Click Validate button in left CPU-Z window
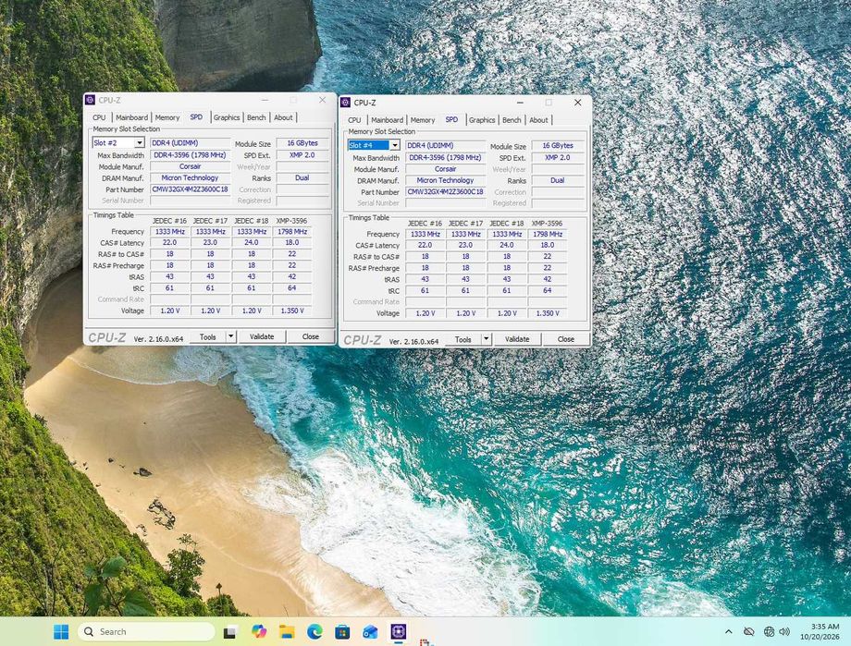Screen dimensions: 851x646 [x=262, y=336]
